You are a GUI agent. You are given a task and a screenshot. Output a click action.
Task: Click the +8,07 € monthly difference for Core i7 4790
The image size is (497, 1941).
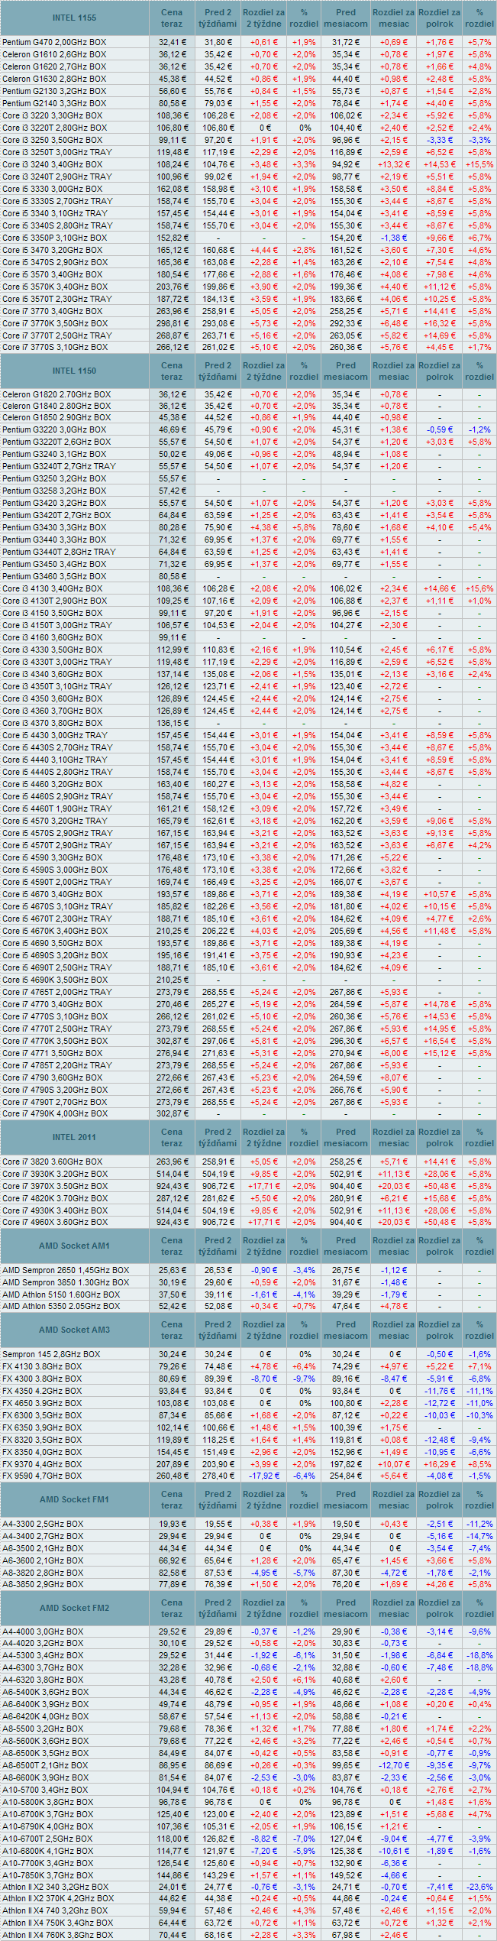394,1077
